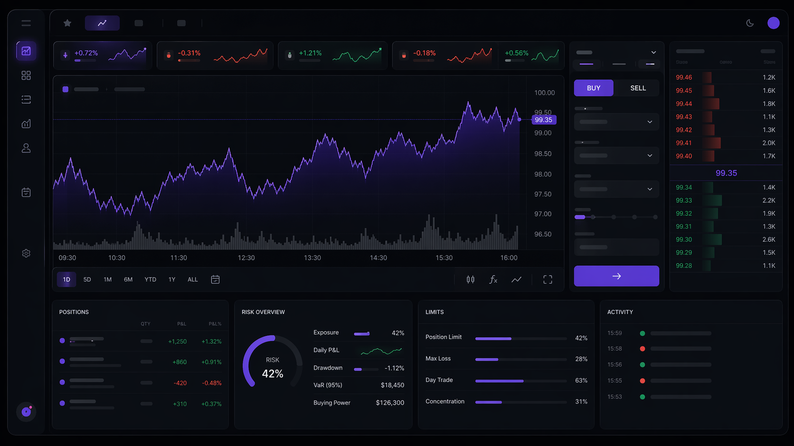Toggle dark mode with the moon icon
This screenshot has width=794, height=446.
750,23
